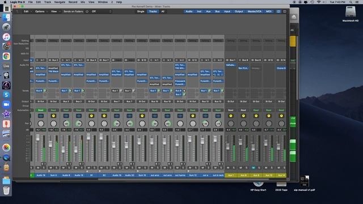Screen dimensions: 363x204
Task: Open Skype from the Dock
Action: (6, 95)
